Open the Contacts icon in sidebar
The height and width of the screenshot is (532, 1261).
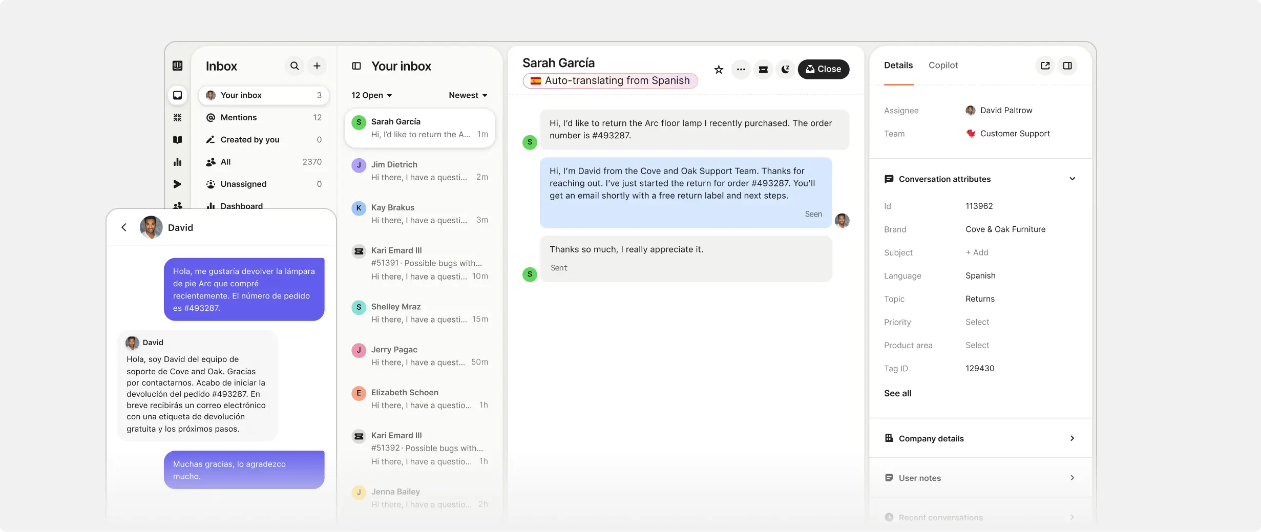tap(178, 206)
